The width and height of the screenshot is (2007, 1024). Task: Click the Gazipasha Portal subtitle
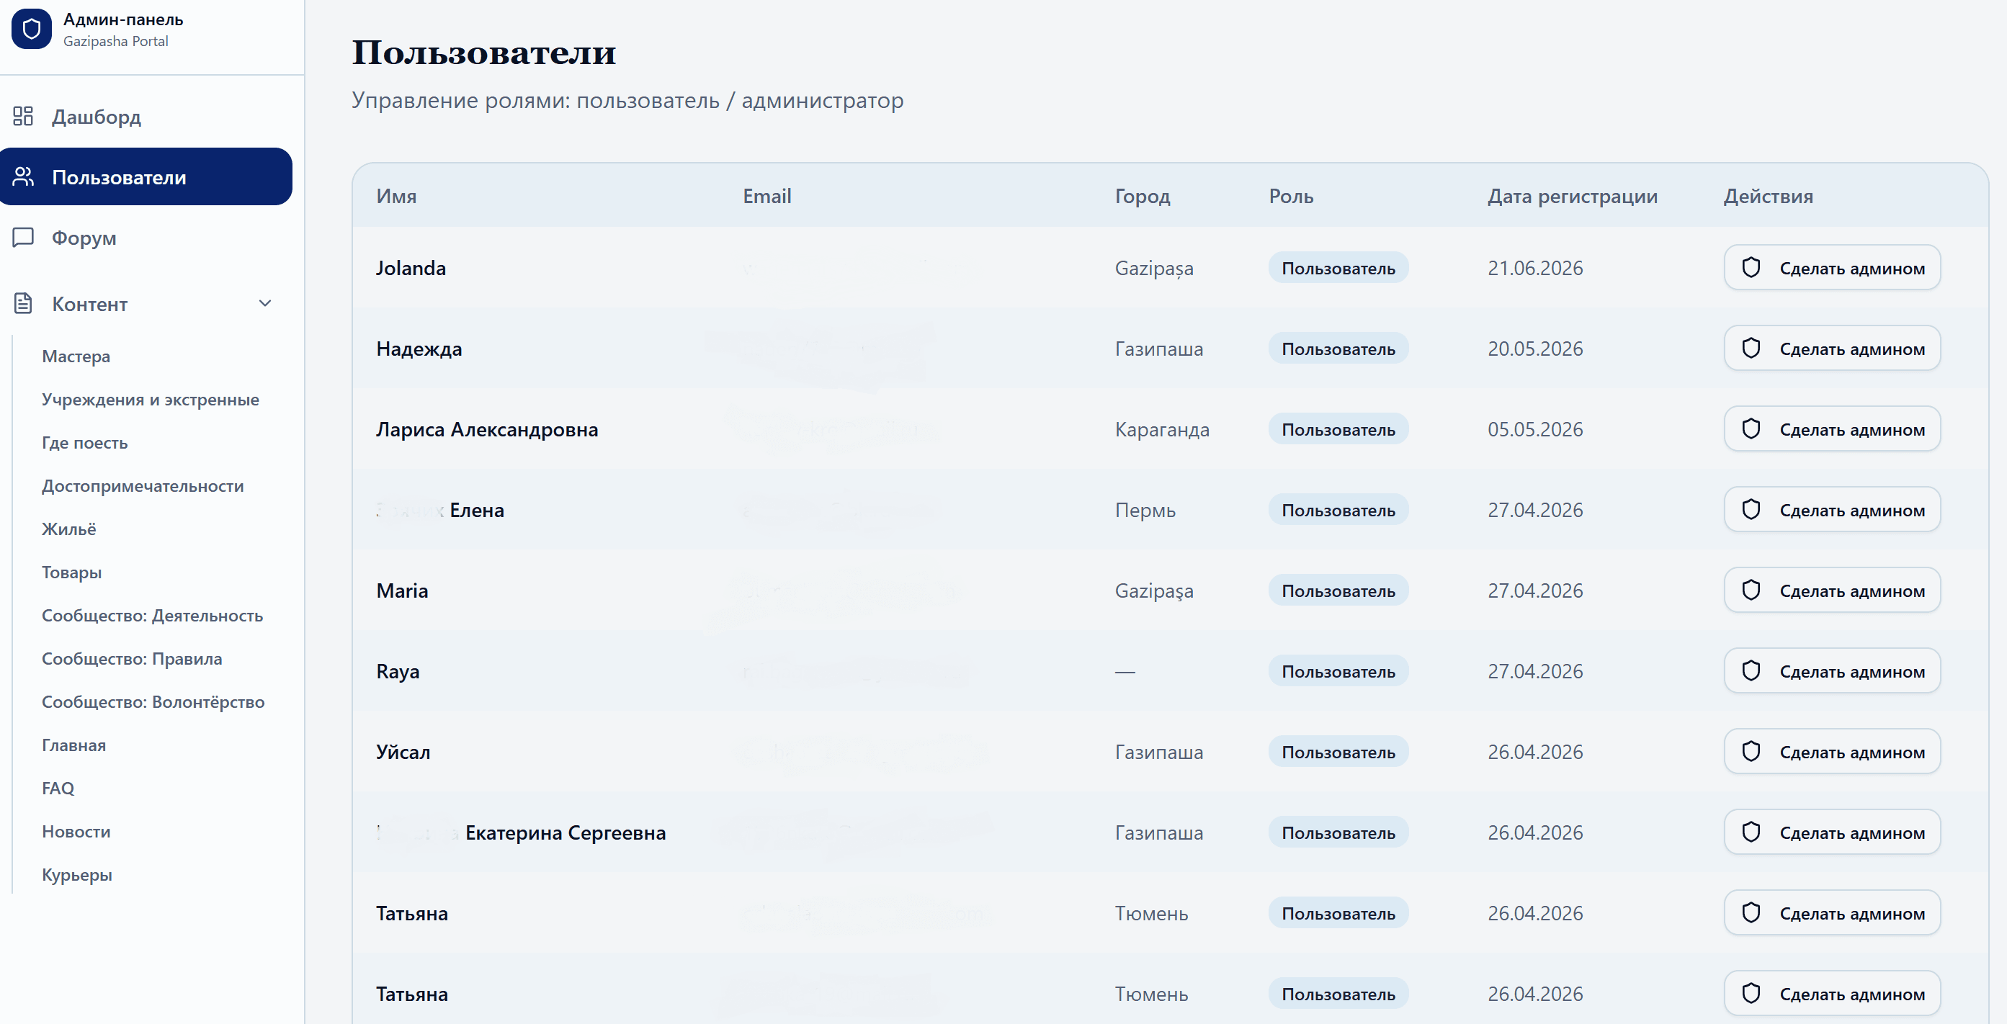pos(115,41)
